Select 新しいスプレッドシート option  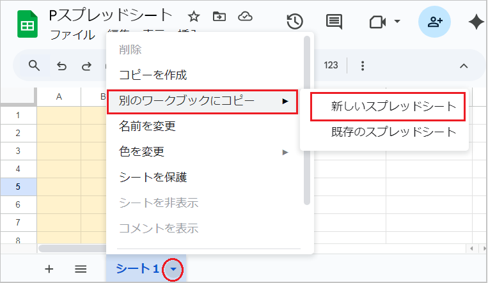click(x=393, y=107)
